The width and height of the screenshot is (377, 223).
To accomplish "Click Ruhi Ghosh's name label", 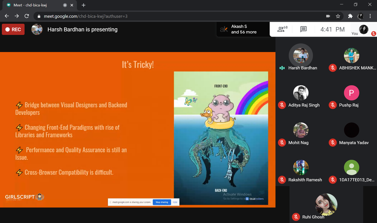I will (313, 217).
